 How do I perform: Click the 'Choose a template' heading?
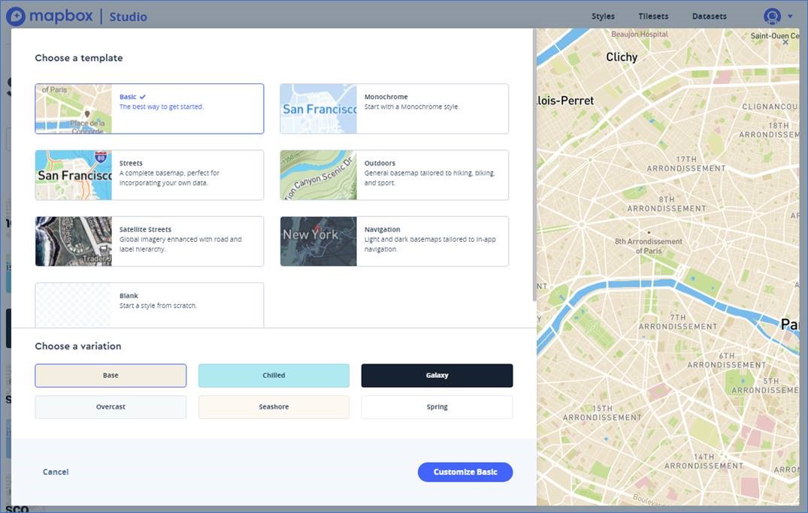[x=79, y=58]
